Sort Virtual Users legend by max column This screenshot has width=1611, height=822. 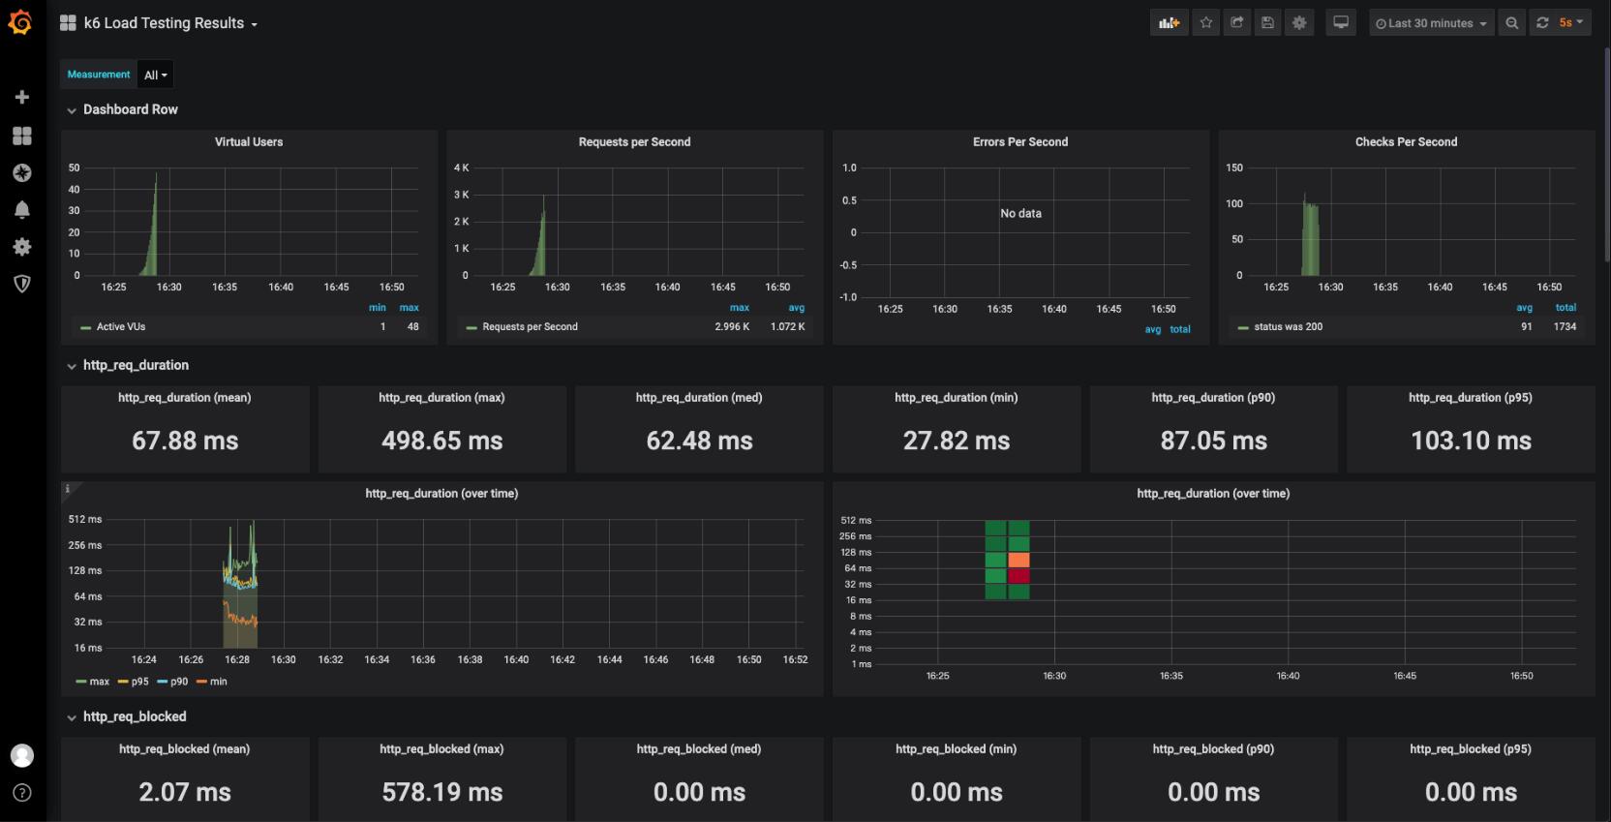(410, 308)
